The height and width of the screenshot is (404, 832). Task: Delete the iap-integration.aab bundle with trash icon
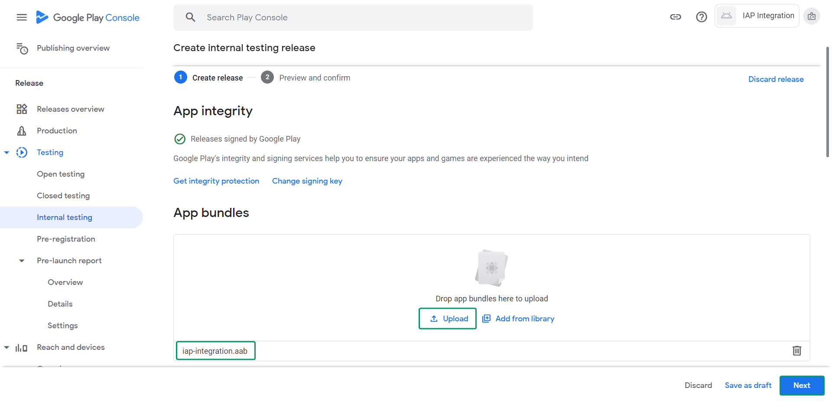click(796, 351)
